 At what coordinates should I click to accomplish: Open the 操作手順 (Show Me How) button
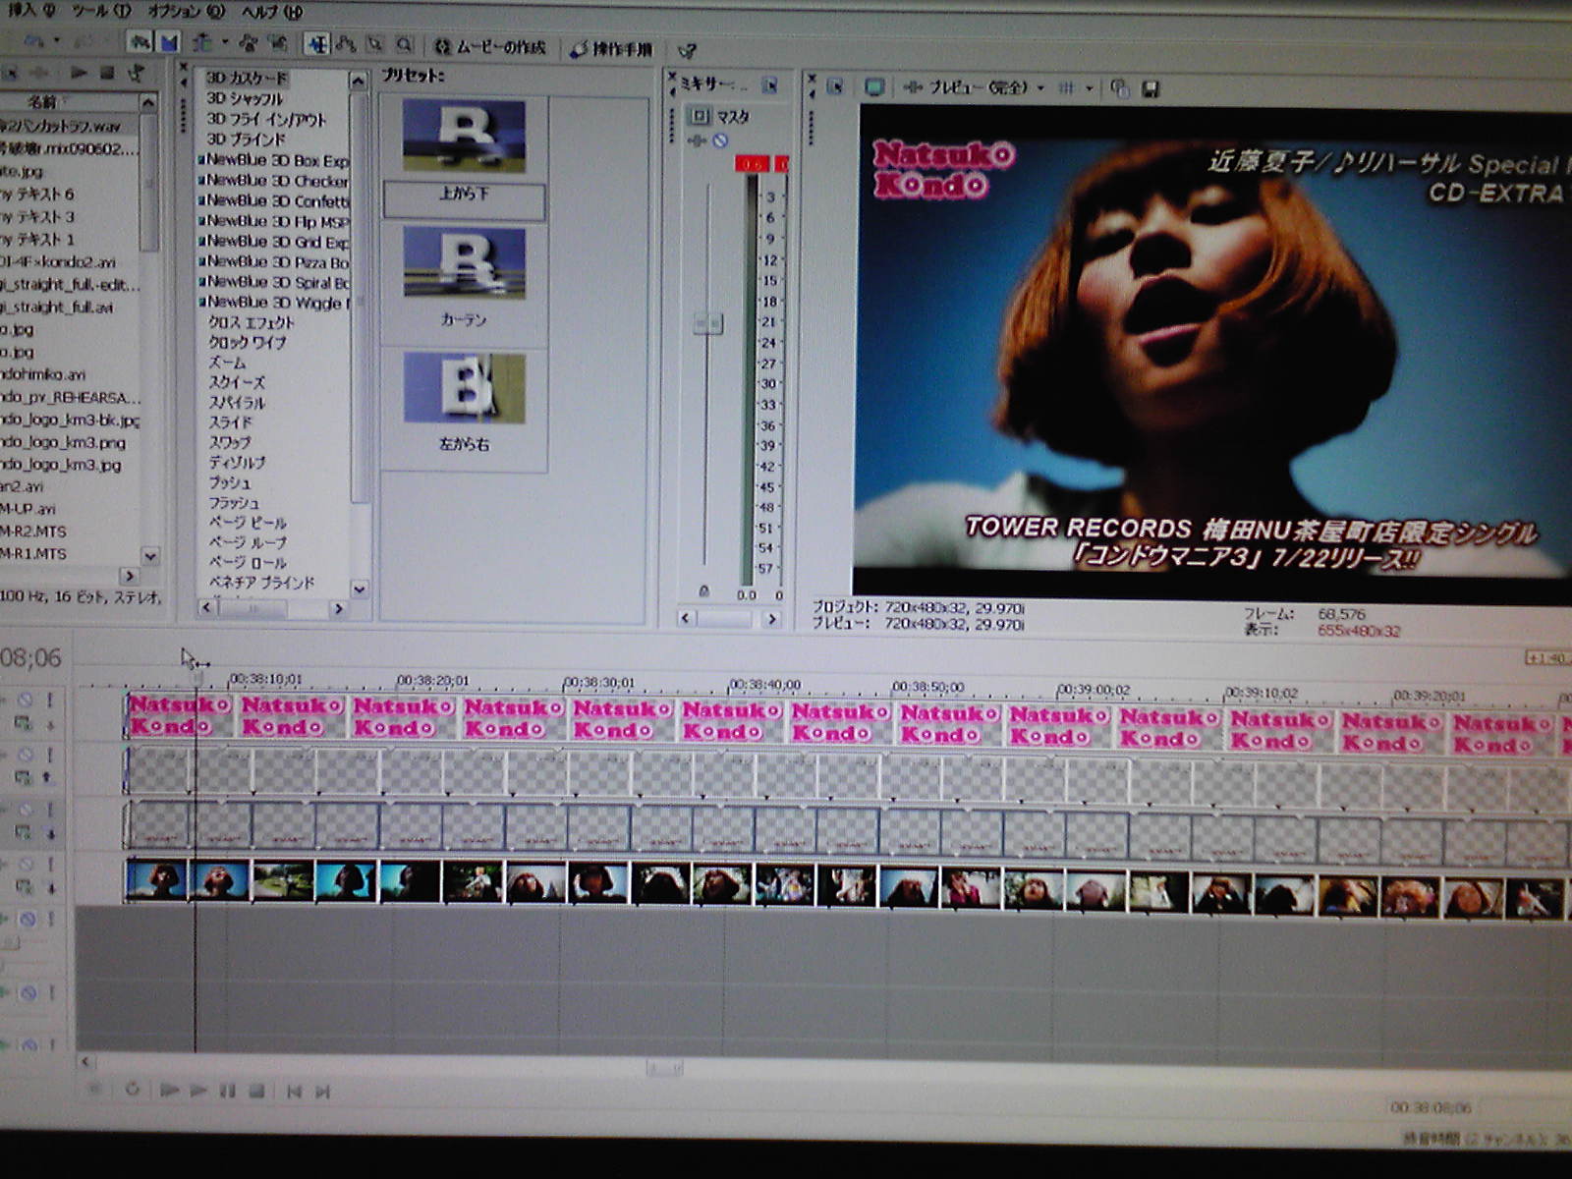(611, 48)
